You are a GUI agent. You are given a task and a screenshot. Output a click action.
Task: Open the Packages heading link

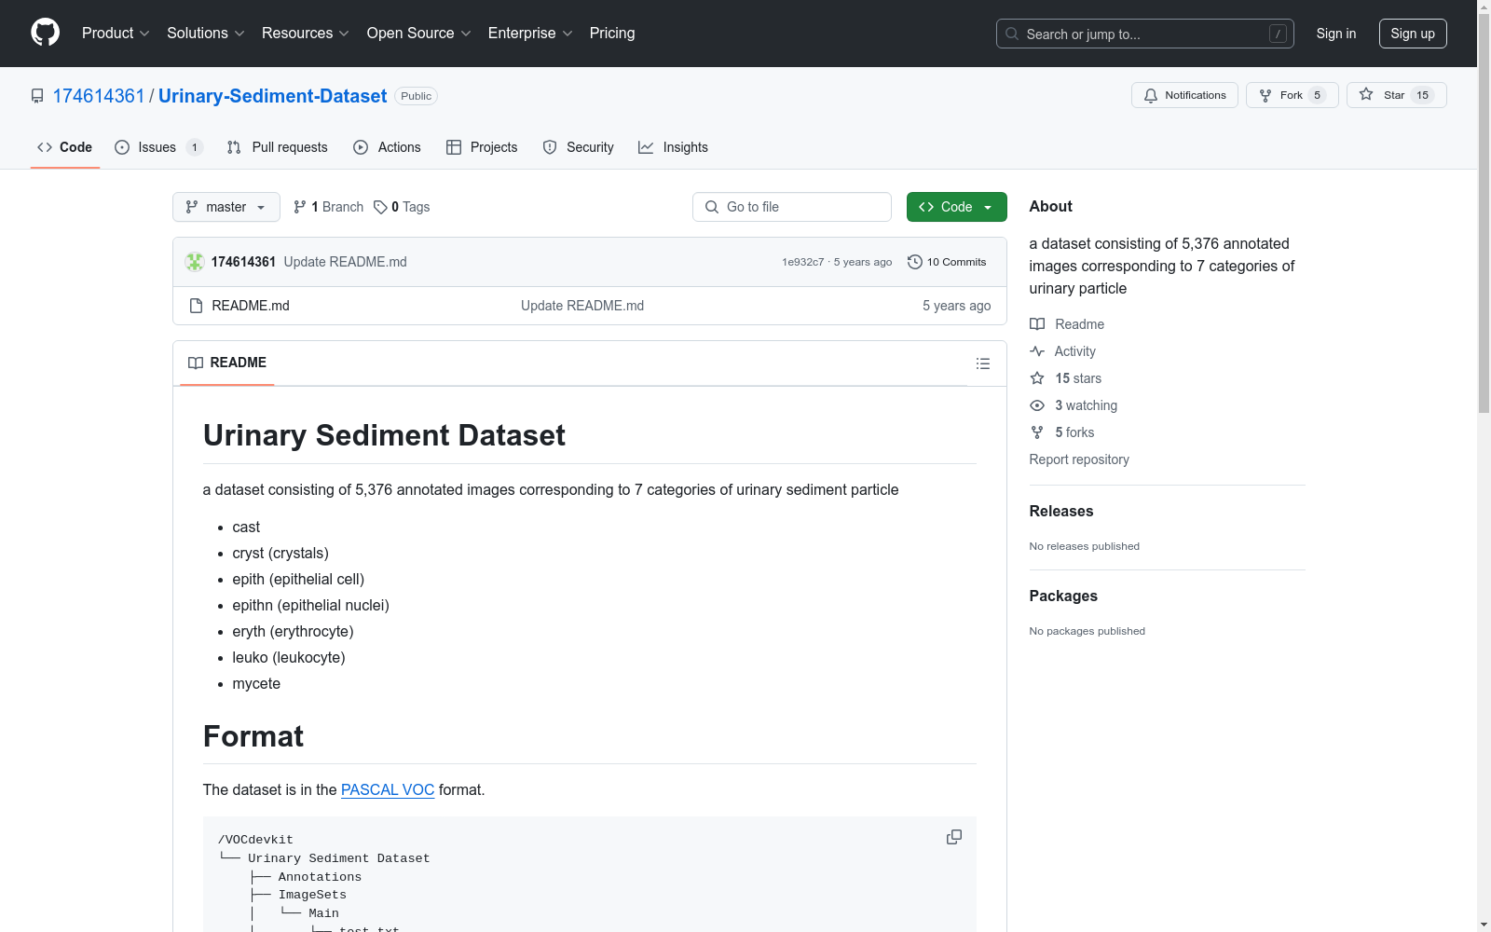tap(1063, 596)
